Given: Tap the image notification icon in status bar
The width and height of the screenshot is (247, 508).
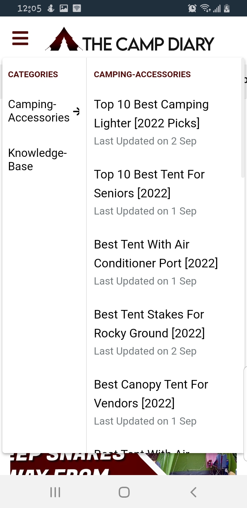Looking at the screenshot, I should (64, 9).
